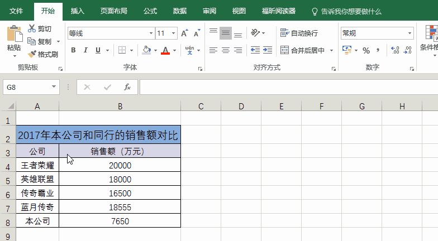This screenshot has width=438, height=241.
Task: Click the select-all corner triangle of the sheet
Action: [11, 106]
